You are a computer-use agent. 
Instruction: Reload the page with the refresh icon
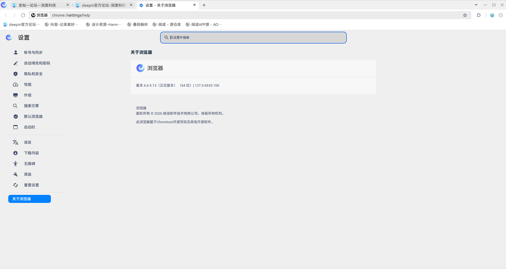tap(23, 15)
